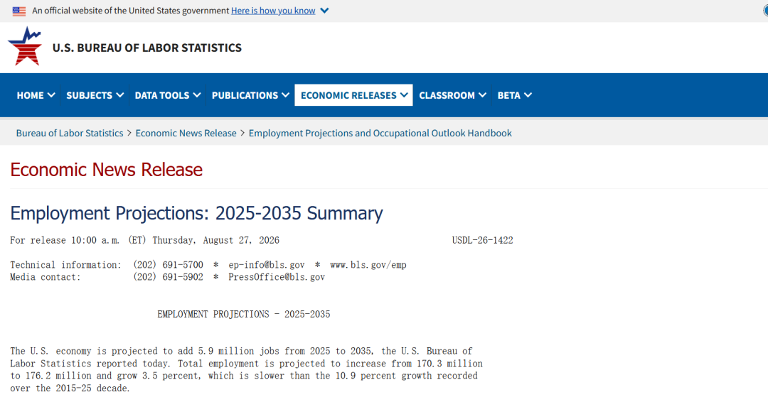Open 'Here is how you know' link
The image size is (768, 402).
click(273, 11)
